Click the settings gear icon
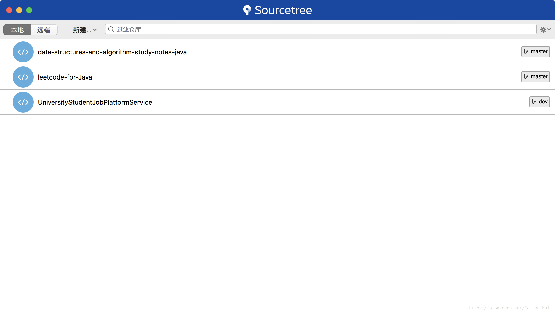Screen dimensions: 555x313 (543, 30)
